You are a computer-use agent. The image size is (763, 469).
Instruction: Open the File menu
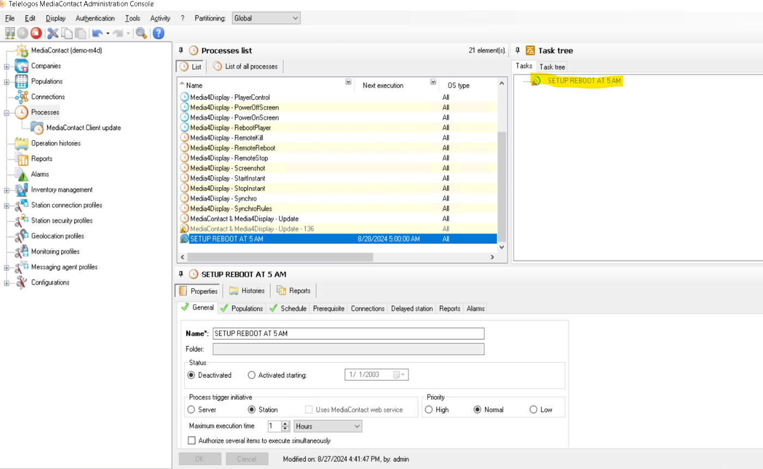10,18
